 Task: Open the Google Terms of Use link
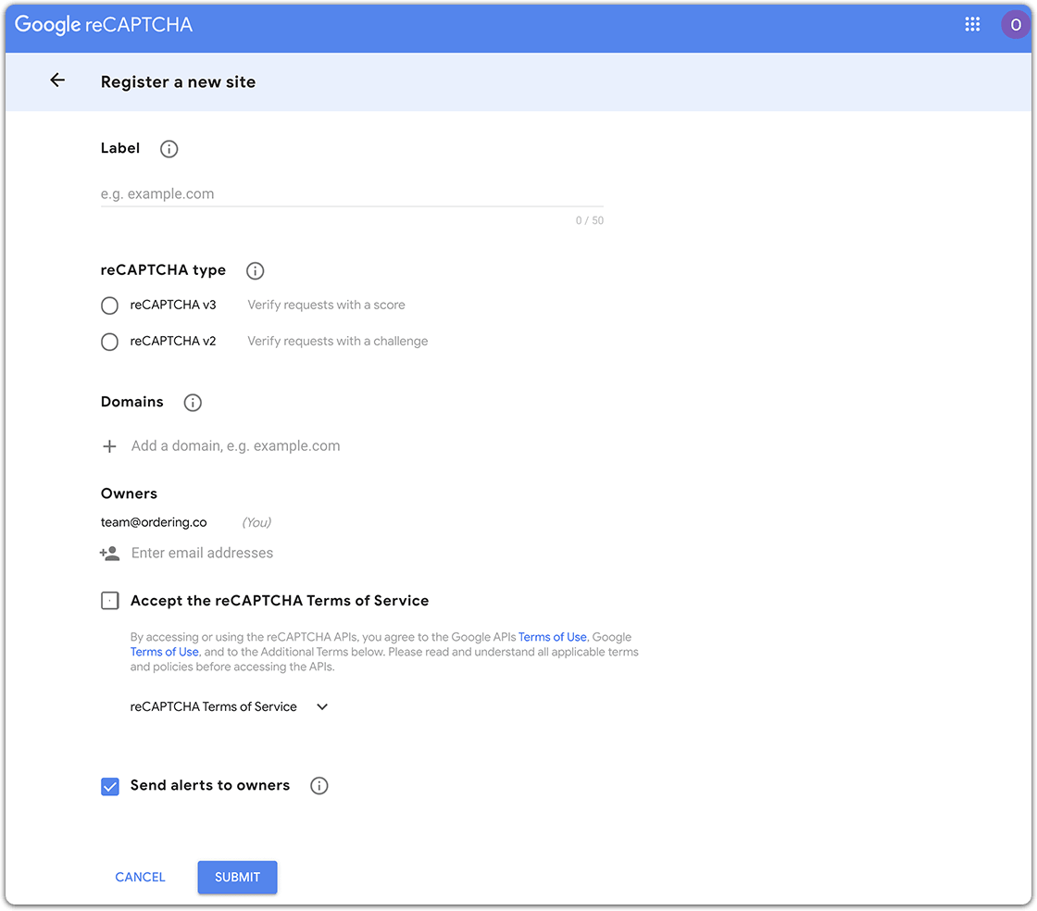(x=164, y=652)
